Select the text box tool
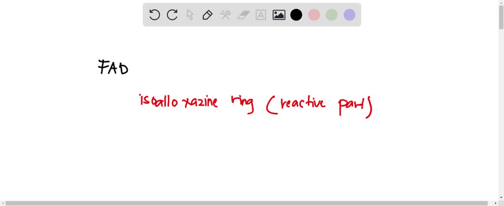The width and height of the screenshot is (504, 206). click(261, 15)
